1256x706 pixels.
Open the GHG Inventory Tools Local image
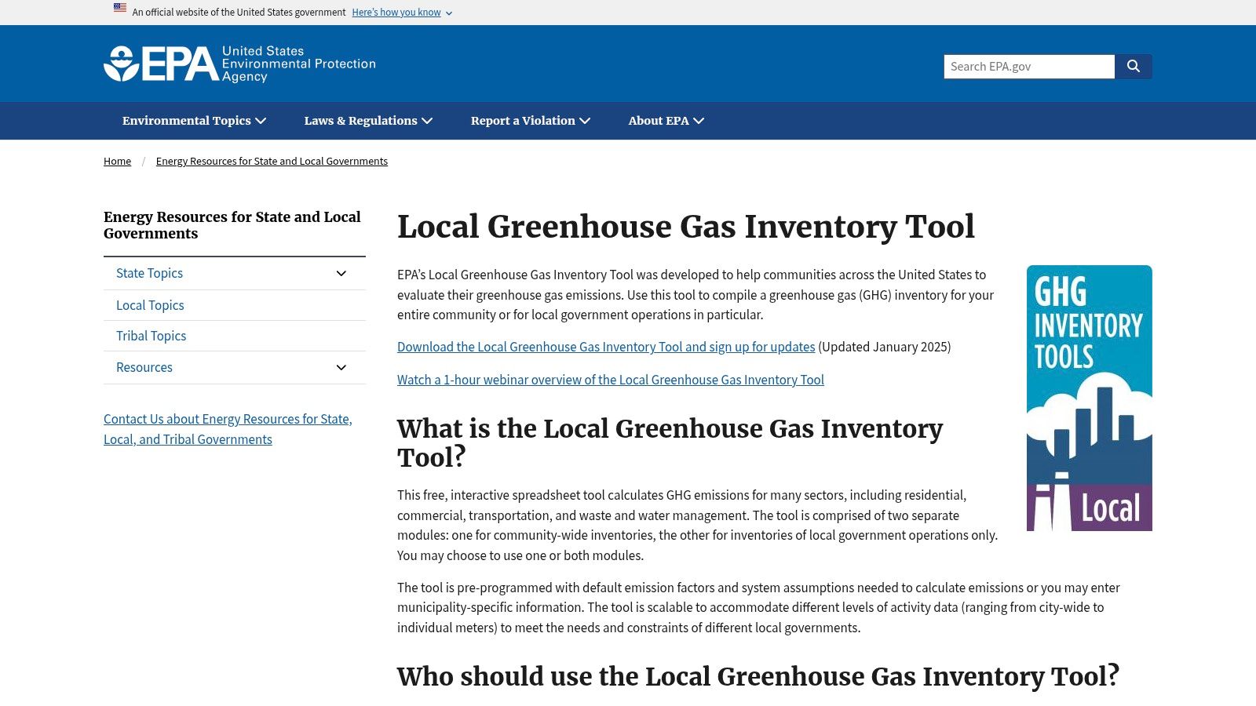pyautogui.click(x=1090, y=398)
